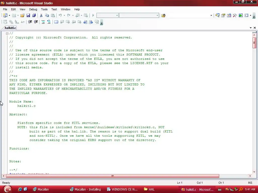This screenshot has width=258, height=193.
Task: Open the Find combo box dropdown arrow
Action: [211, 15]
